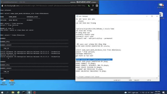Viewport: 167px width, 94px height.
Task: Click 'firewall-cmd --add-port=22/tcp --permanent' line
Action: point(94,38)
